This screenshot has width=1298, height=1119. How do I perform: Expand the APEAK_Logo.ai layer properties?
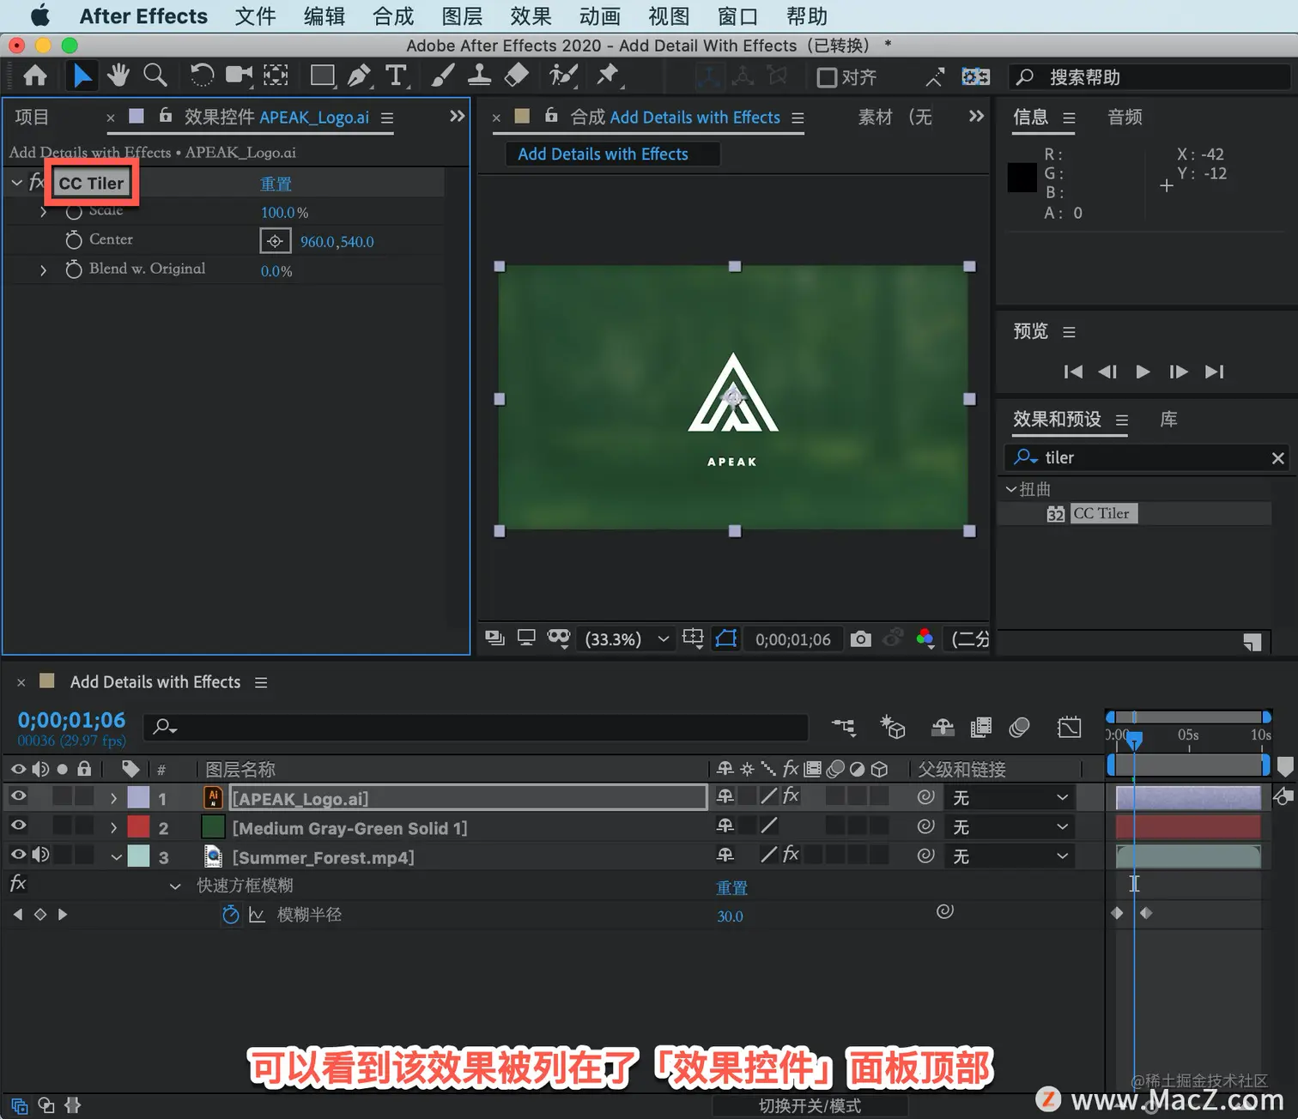tap(113, 798)
